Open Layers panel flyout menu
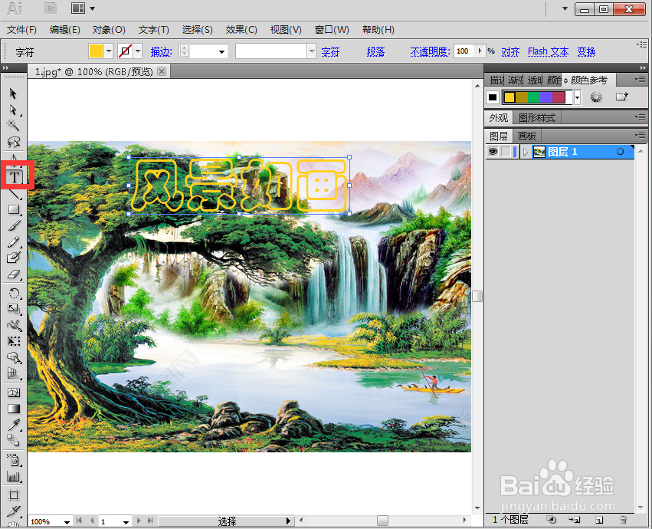The height and width of the screenshot is (529, 652). (x=640, y=136)
